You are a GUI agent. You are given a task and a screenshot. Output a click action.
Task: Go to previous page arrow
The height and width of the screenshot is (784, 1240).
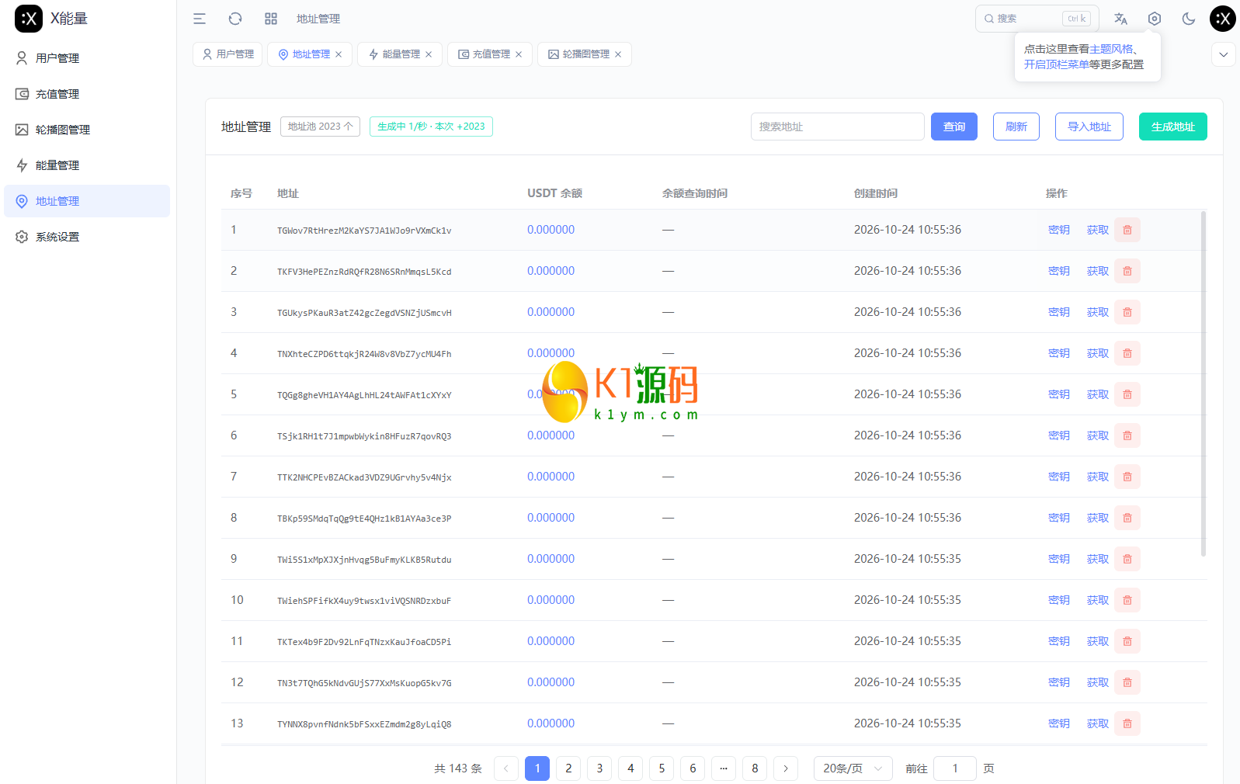point(506,768)
